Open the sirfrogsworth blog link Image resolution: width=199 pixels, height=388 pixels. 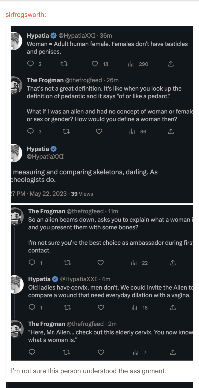[25, 15]
